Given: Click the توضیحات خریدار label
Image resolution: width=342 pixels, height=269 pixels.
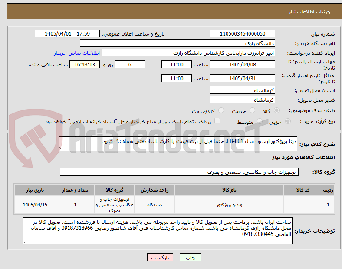Looking at the screenshot, I should [315, 231].
